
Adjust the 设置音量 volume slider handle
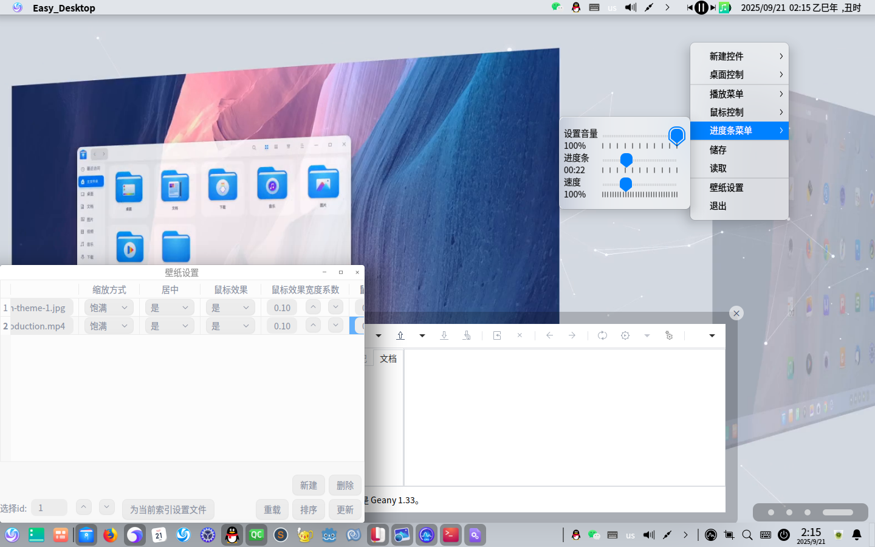click(677, 136)
